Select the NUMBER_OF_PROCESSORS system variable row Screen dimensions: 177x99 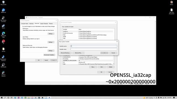click(88, 61)
